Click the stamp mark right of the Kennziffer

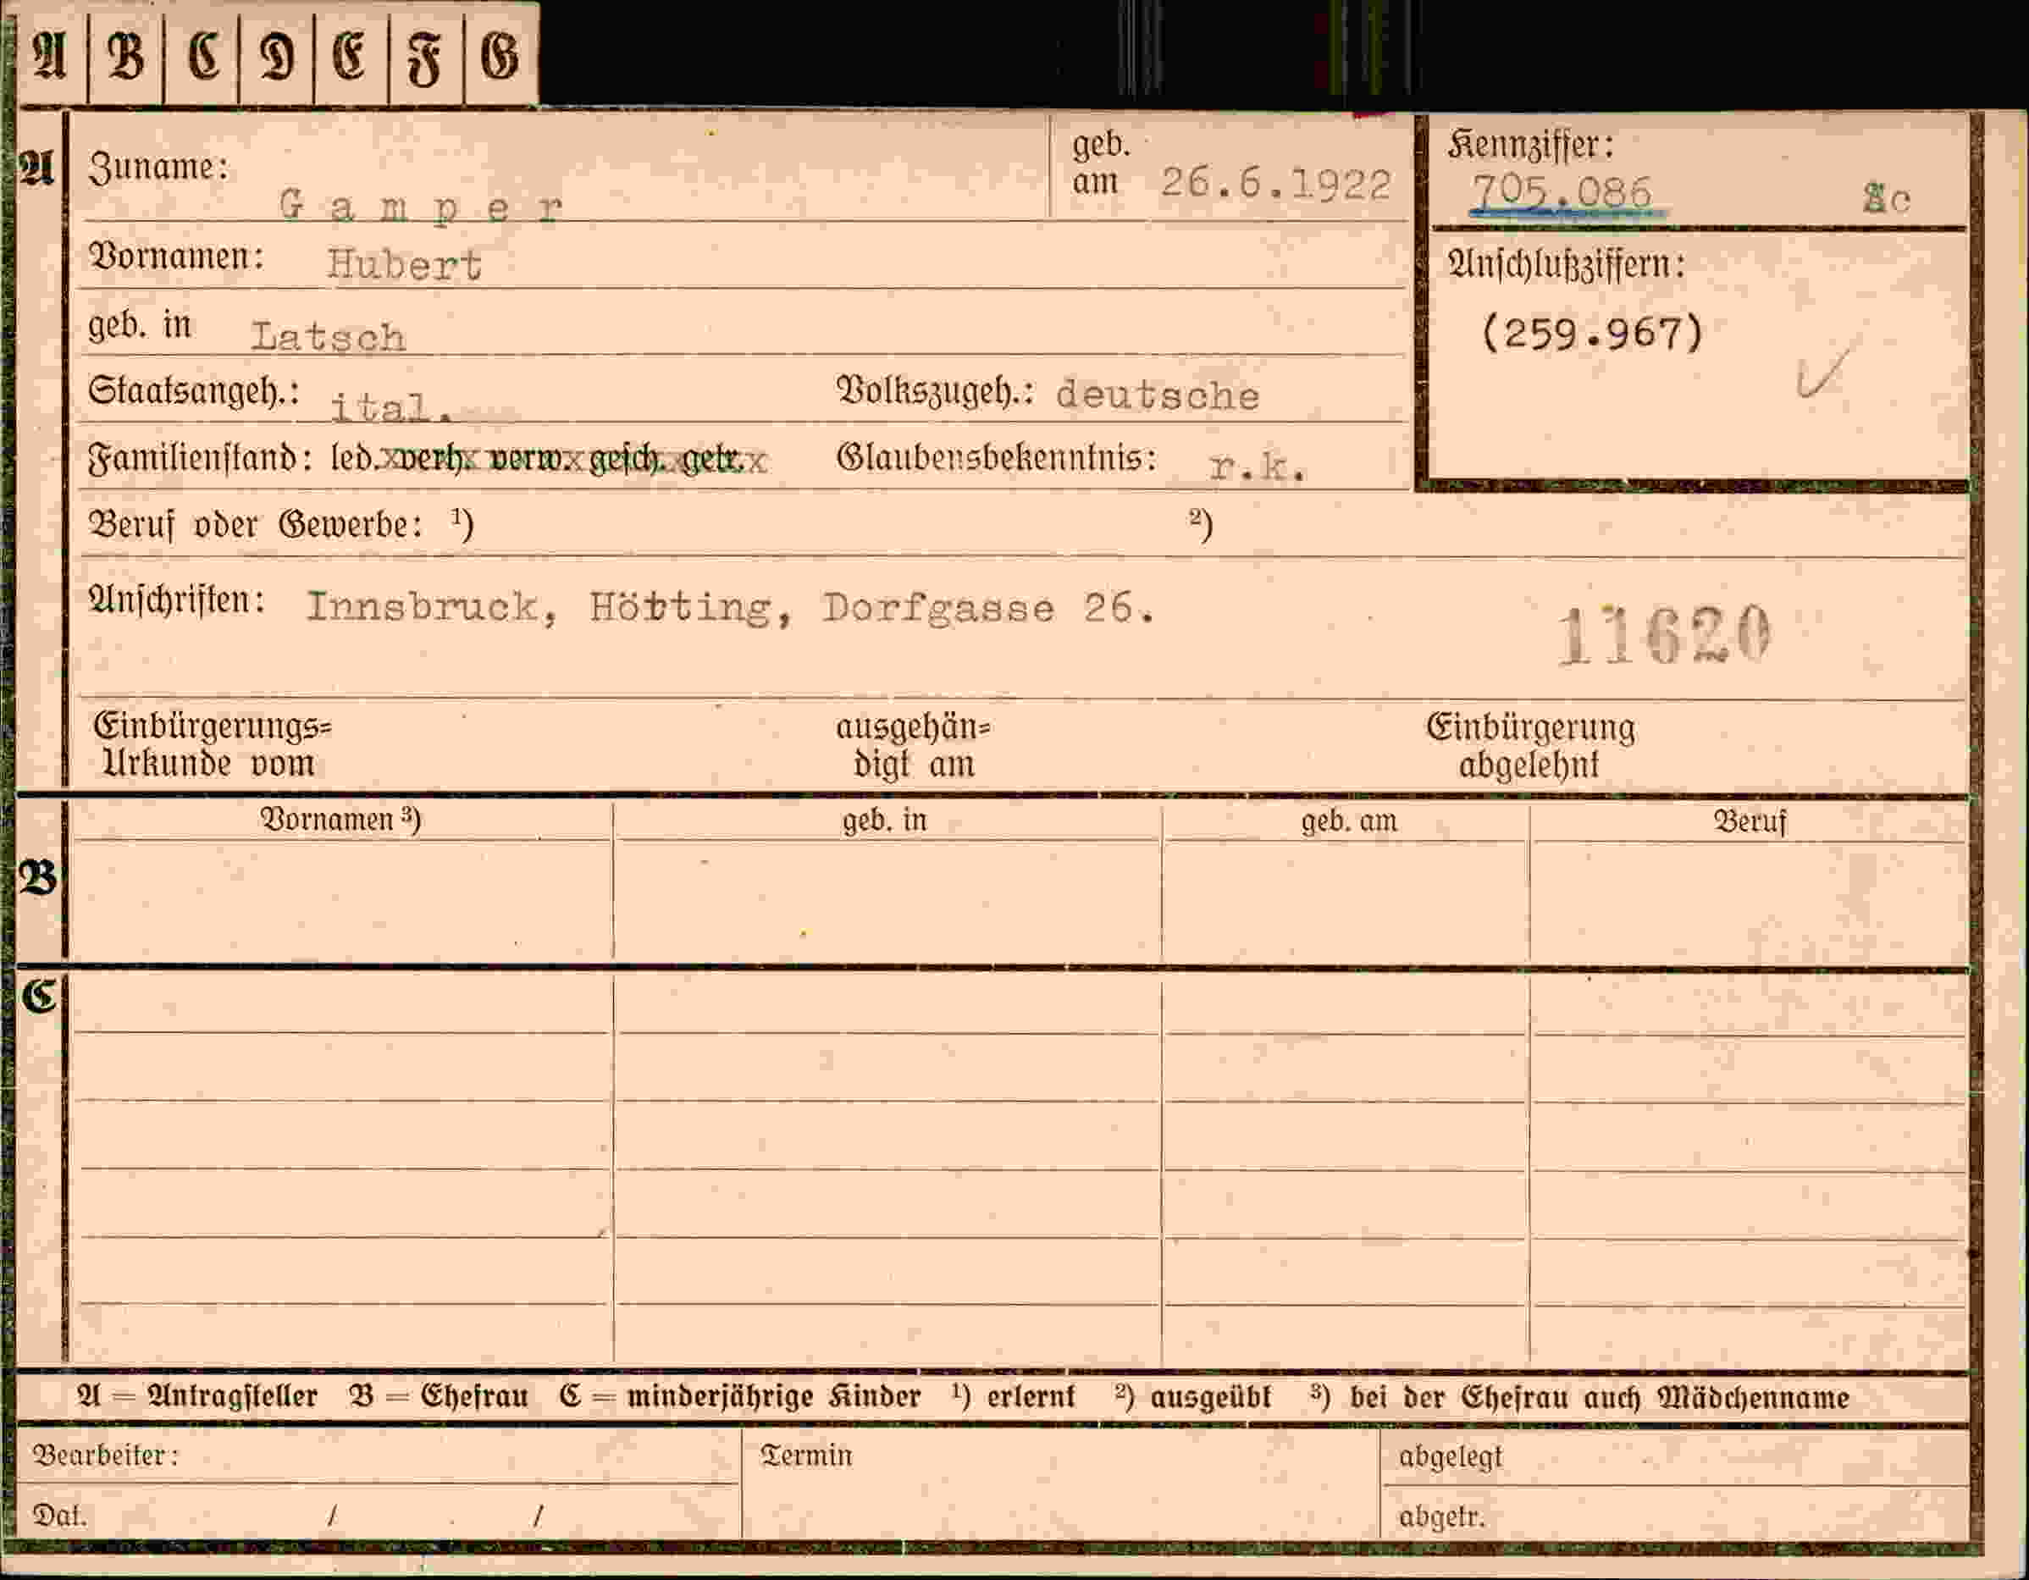[1887, 199]
